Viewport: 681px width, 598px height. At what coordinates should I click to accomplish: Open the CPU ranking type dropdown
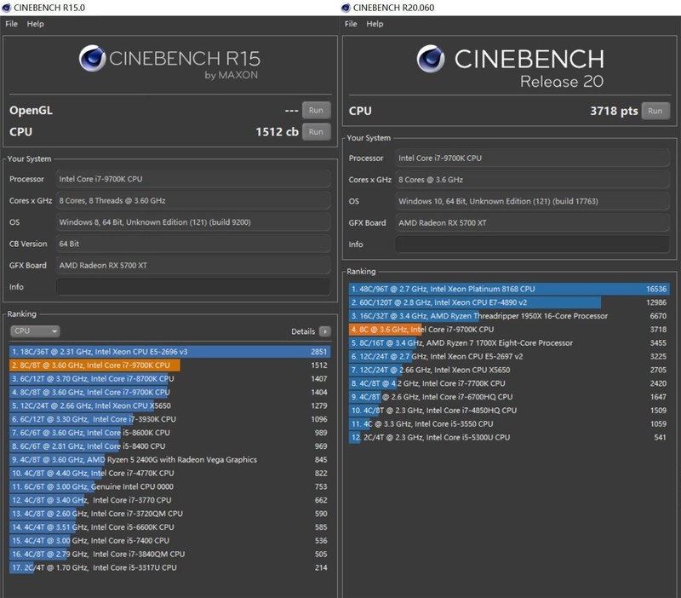[x=35, y=331]
